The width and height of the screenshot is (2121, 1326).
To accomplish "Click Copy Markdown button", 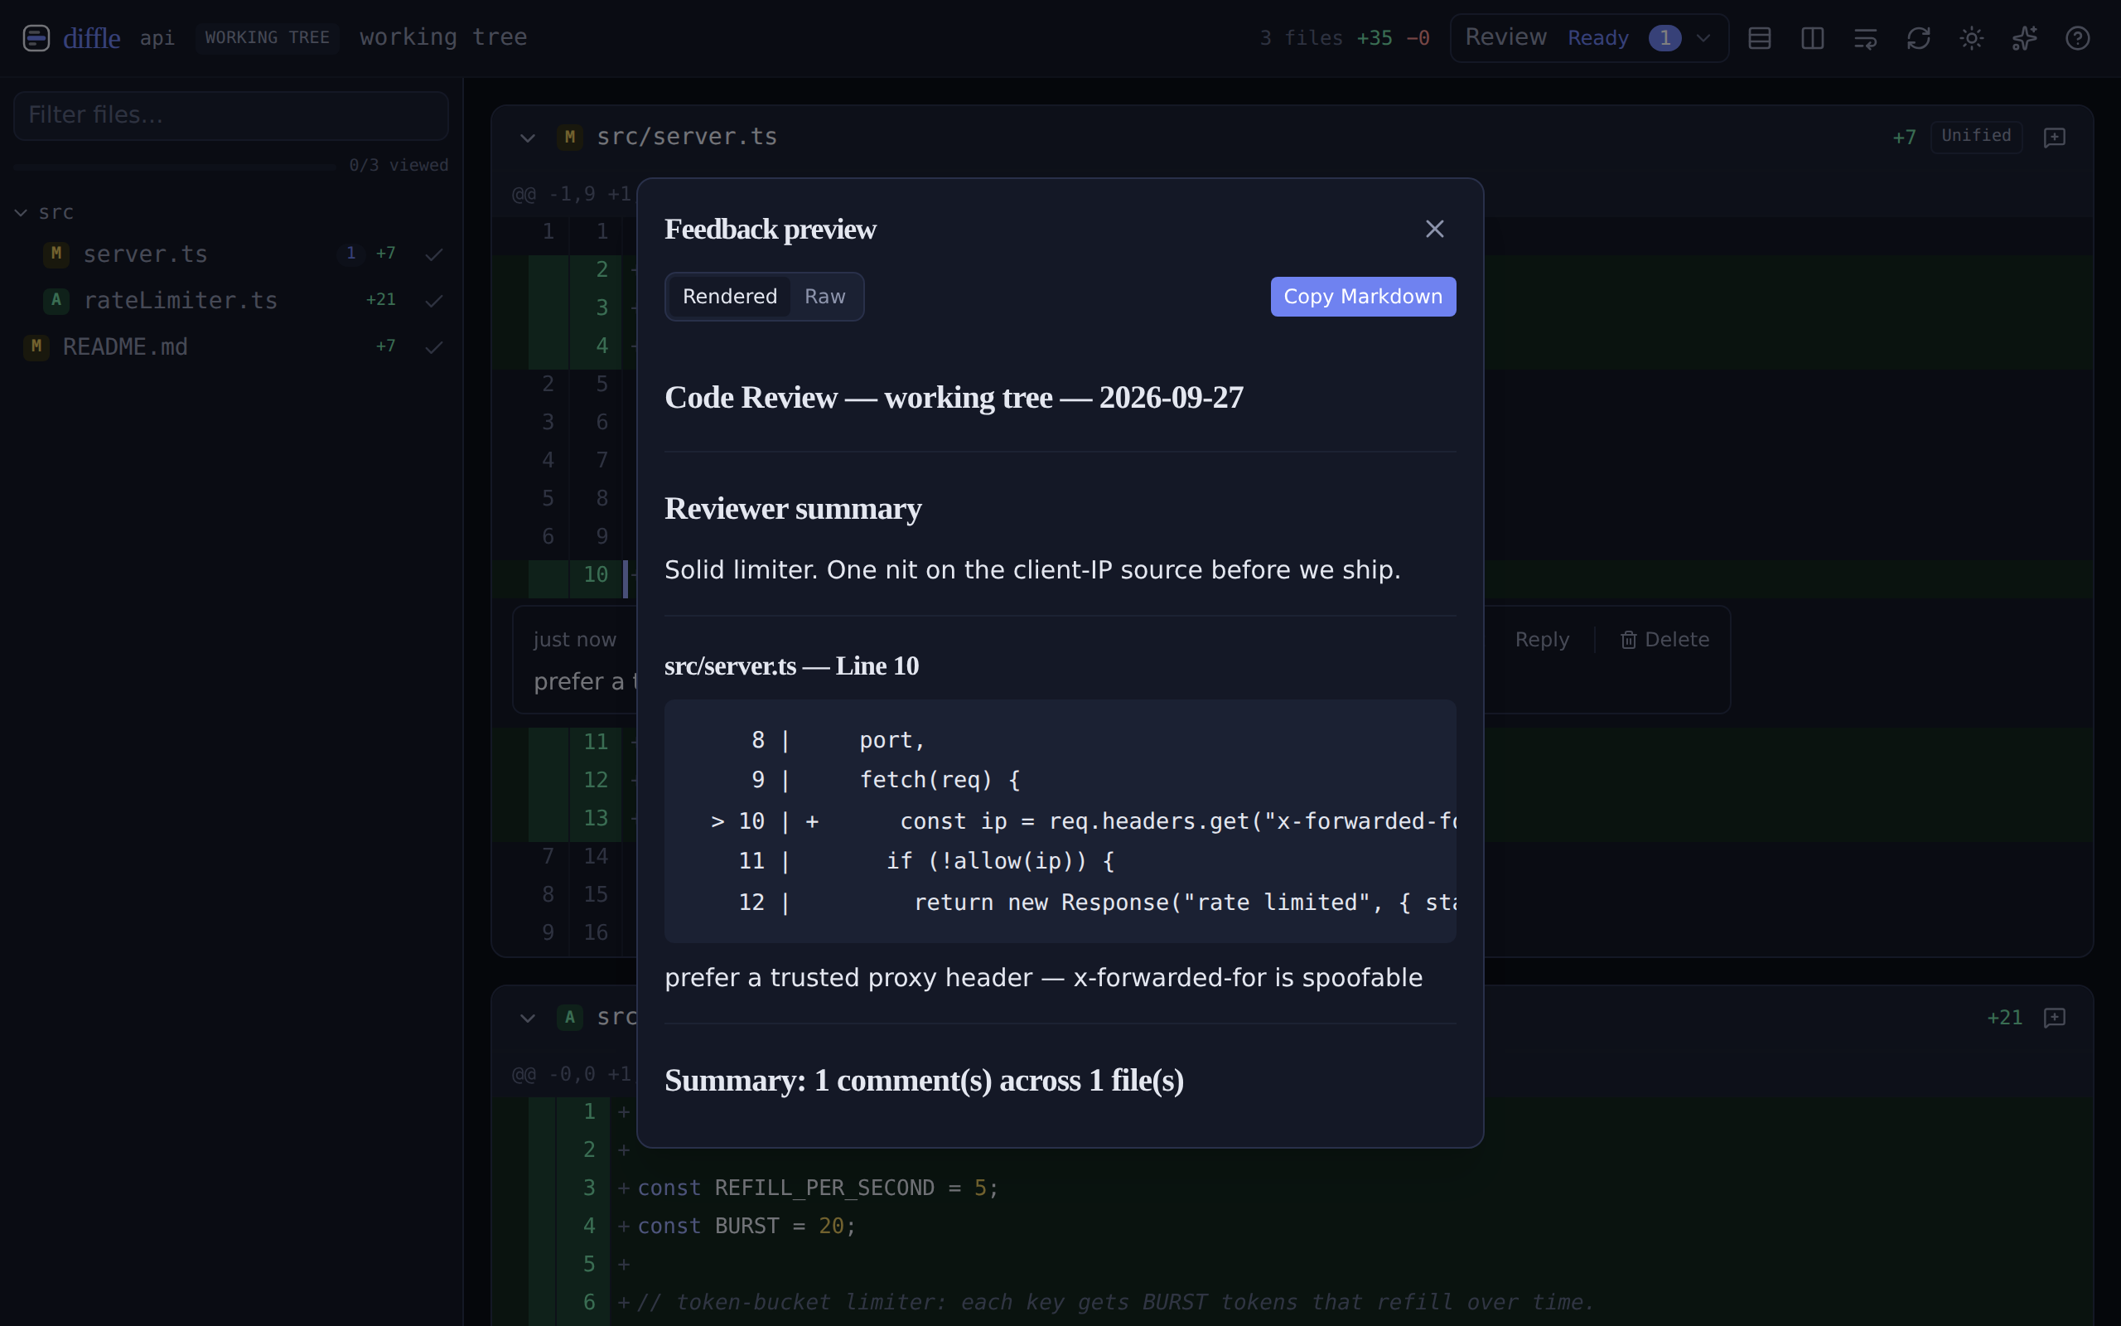I will [x=1363, y=297].
